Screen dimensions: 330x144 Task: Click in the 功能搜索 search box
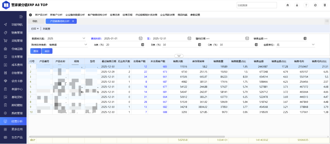tap(257, 5)
